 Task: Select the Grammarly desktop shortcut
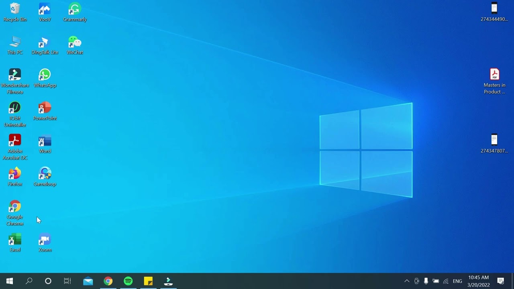[x=75, y=12]
